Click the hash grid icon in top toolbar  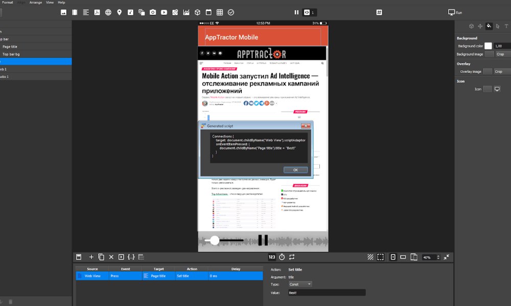(x=379, y=12)
